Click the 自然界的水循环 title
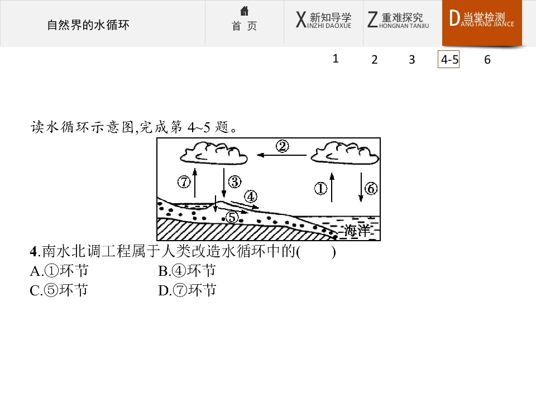Screen dimensions: 536x402 (x=88, y=25)
